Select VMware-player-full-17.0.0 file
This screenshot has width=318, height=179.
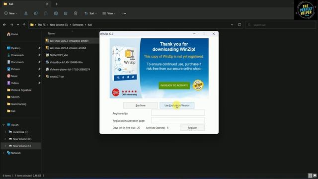pyautogui.click(x=70, y=70)
